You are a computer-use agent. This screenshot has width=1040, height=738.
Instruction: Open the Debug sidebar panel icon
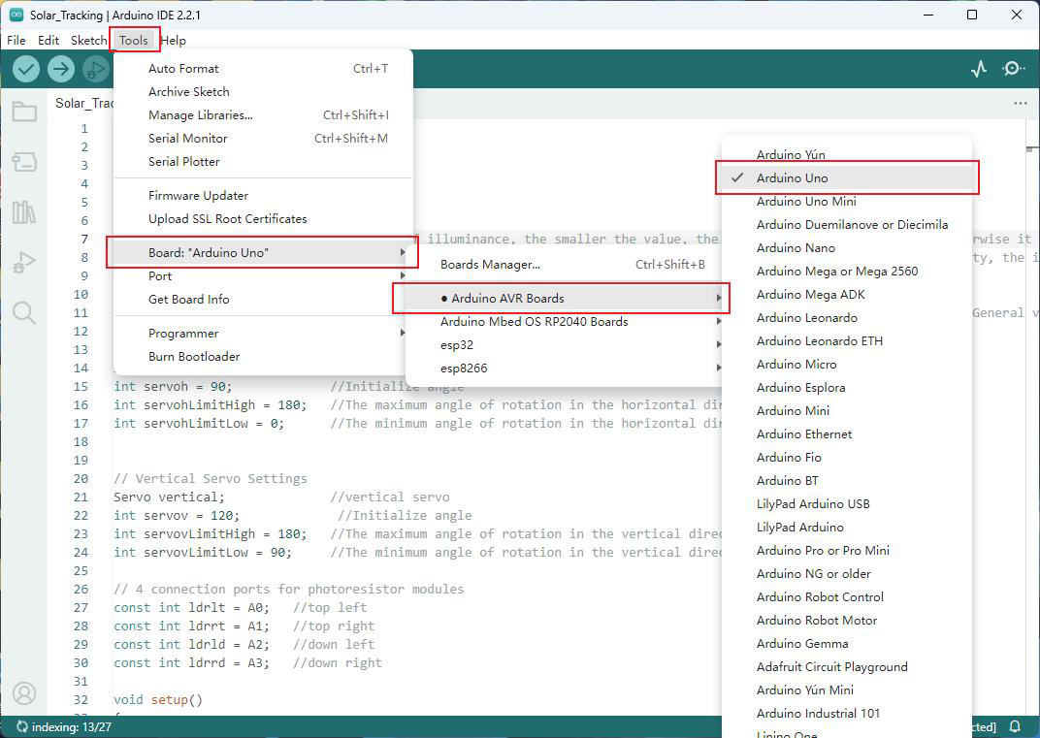point(24,263)
